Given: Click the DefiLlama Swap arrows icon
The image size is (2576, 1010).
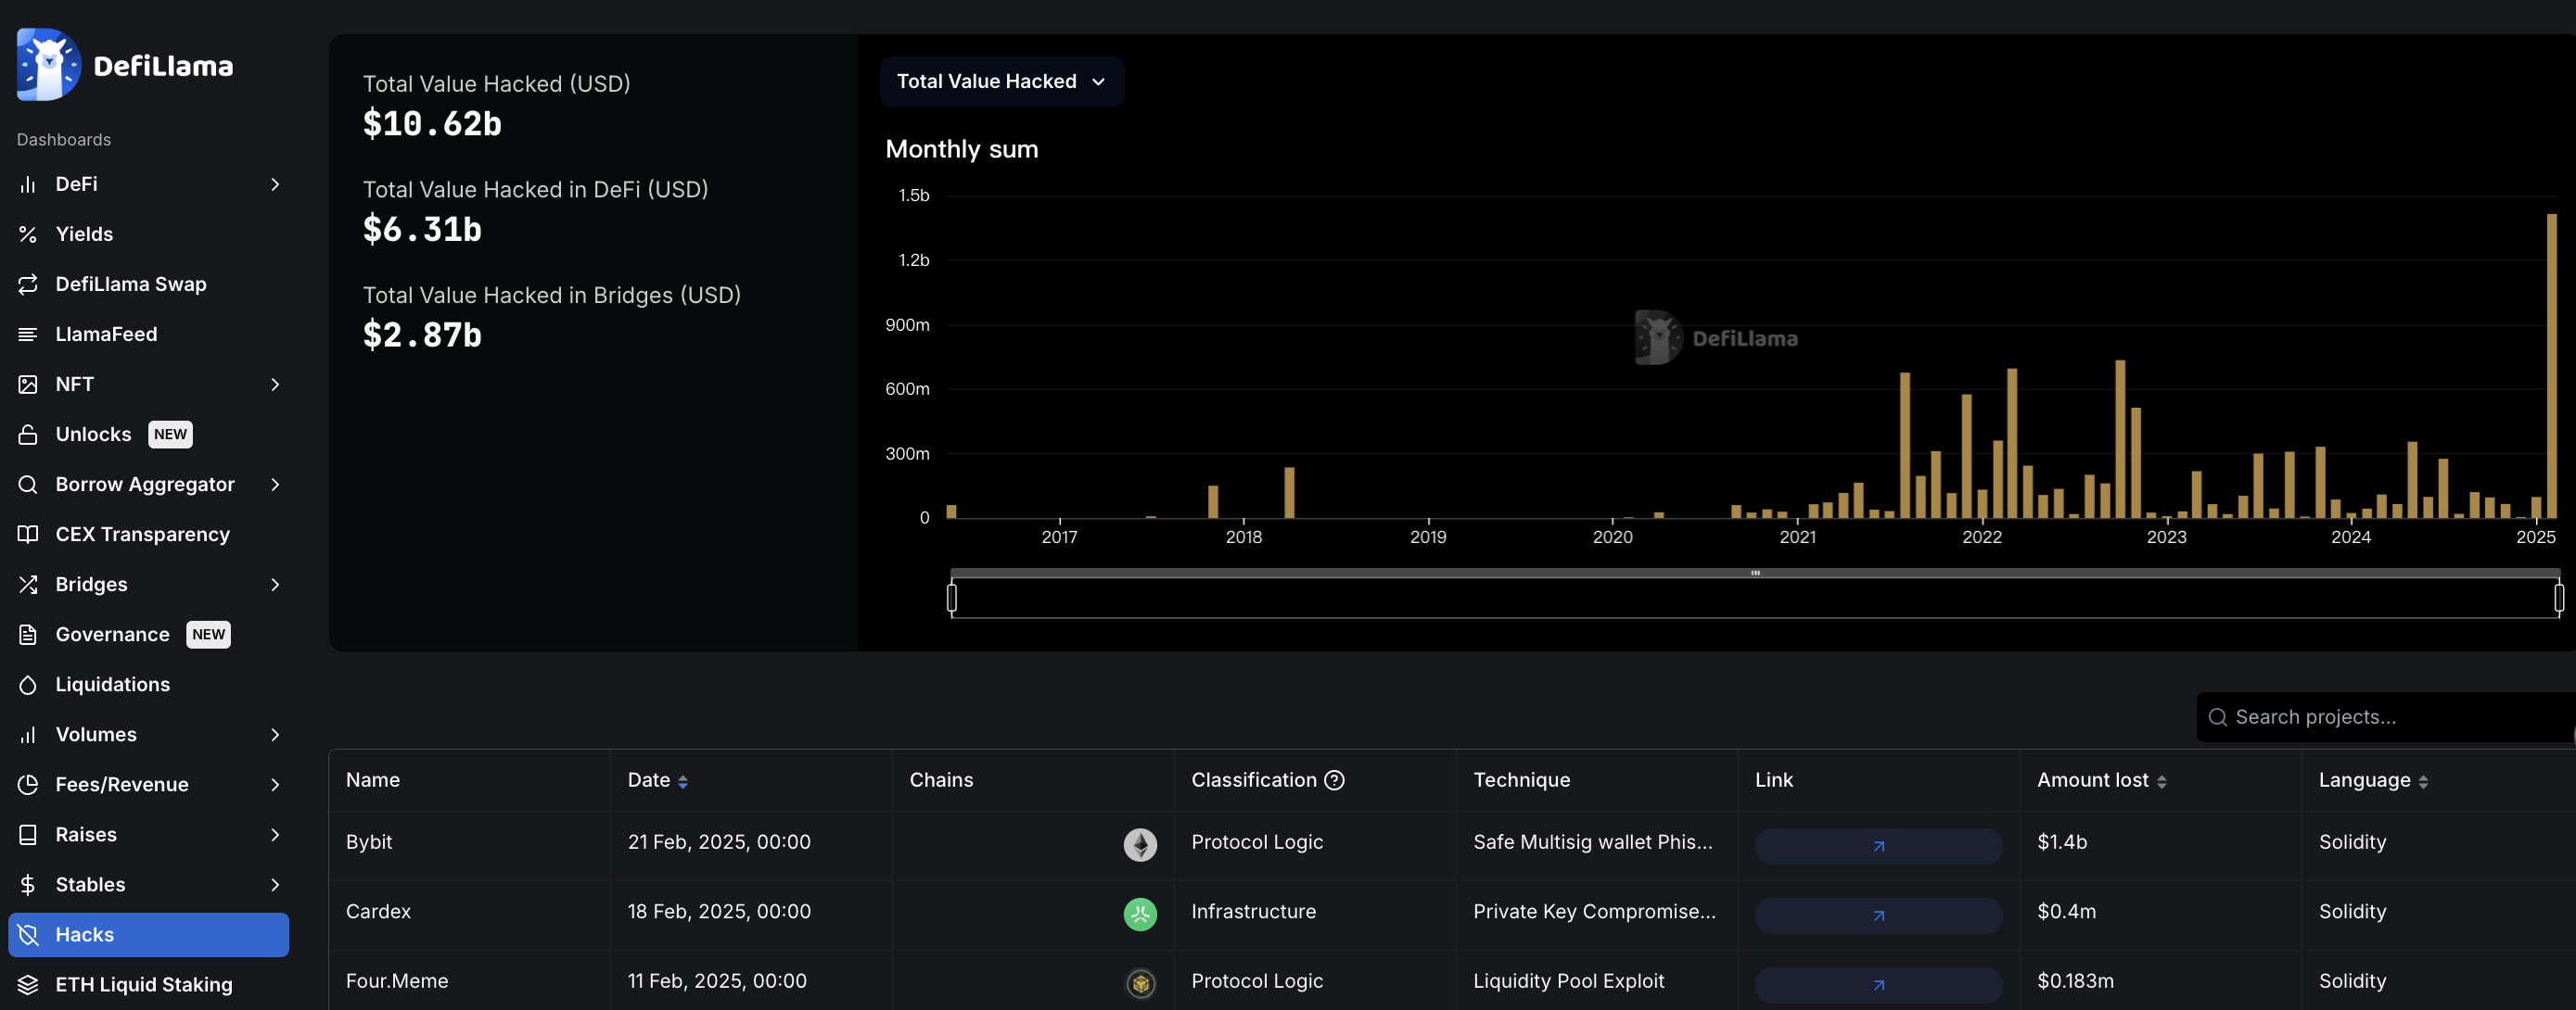Looking at the screenshot, I should (28, 284).
